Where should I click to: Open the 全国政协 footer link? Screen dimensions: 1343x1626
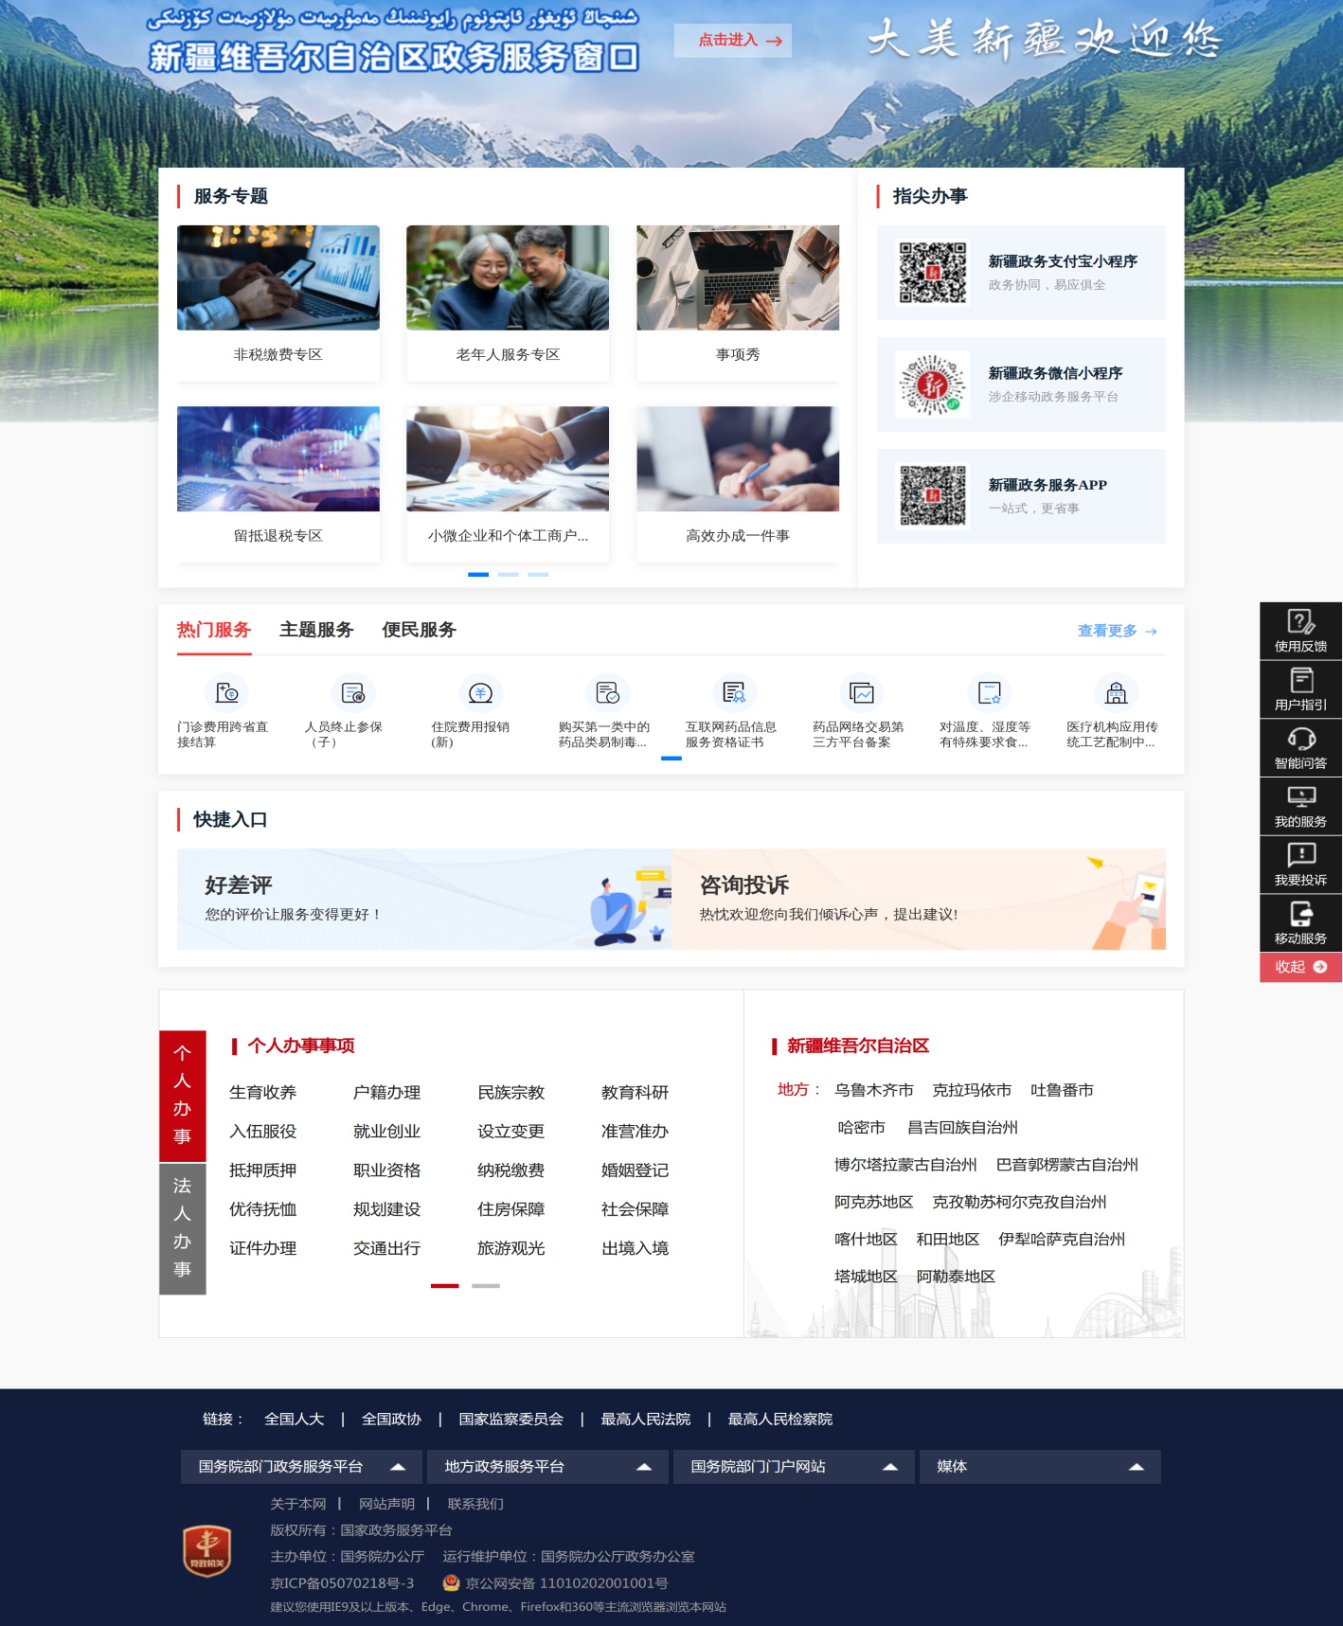(391, 1419)
